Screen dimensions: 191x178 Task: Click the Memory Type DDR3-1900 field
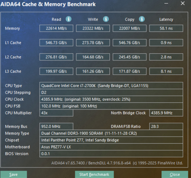click(111, 133)
